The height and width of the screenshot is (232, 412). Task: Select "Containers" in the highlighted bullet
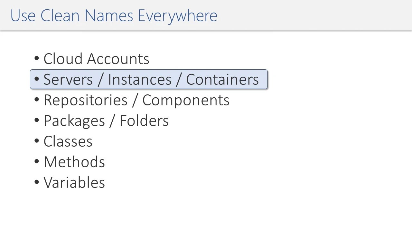[222, 80]
